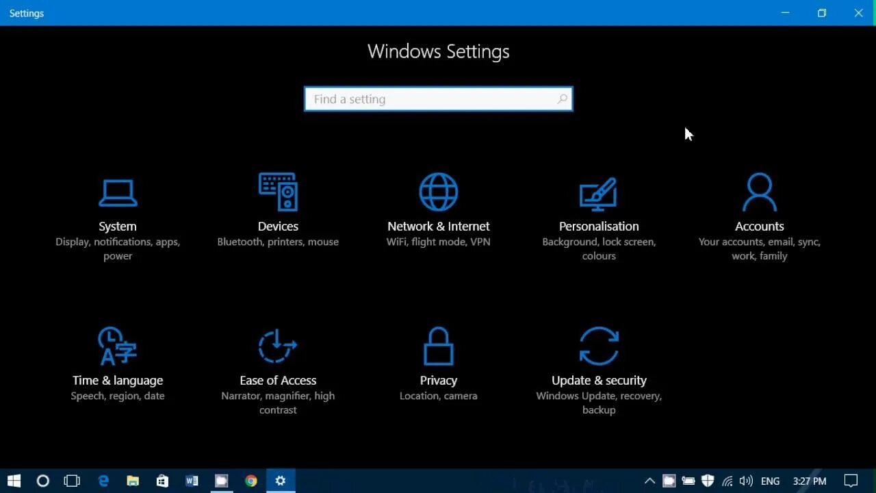Open Microsoft Store from the taskbar

pyautogui.click(x=162, y=481)
